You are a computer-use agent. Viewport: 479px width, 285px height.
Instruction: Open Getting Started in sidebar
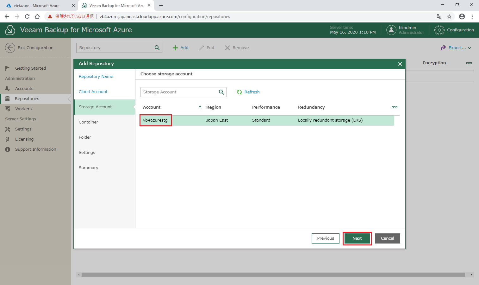30,68
